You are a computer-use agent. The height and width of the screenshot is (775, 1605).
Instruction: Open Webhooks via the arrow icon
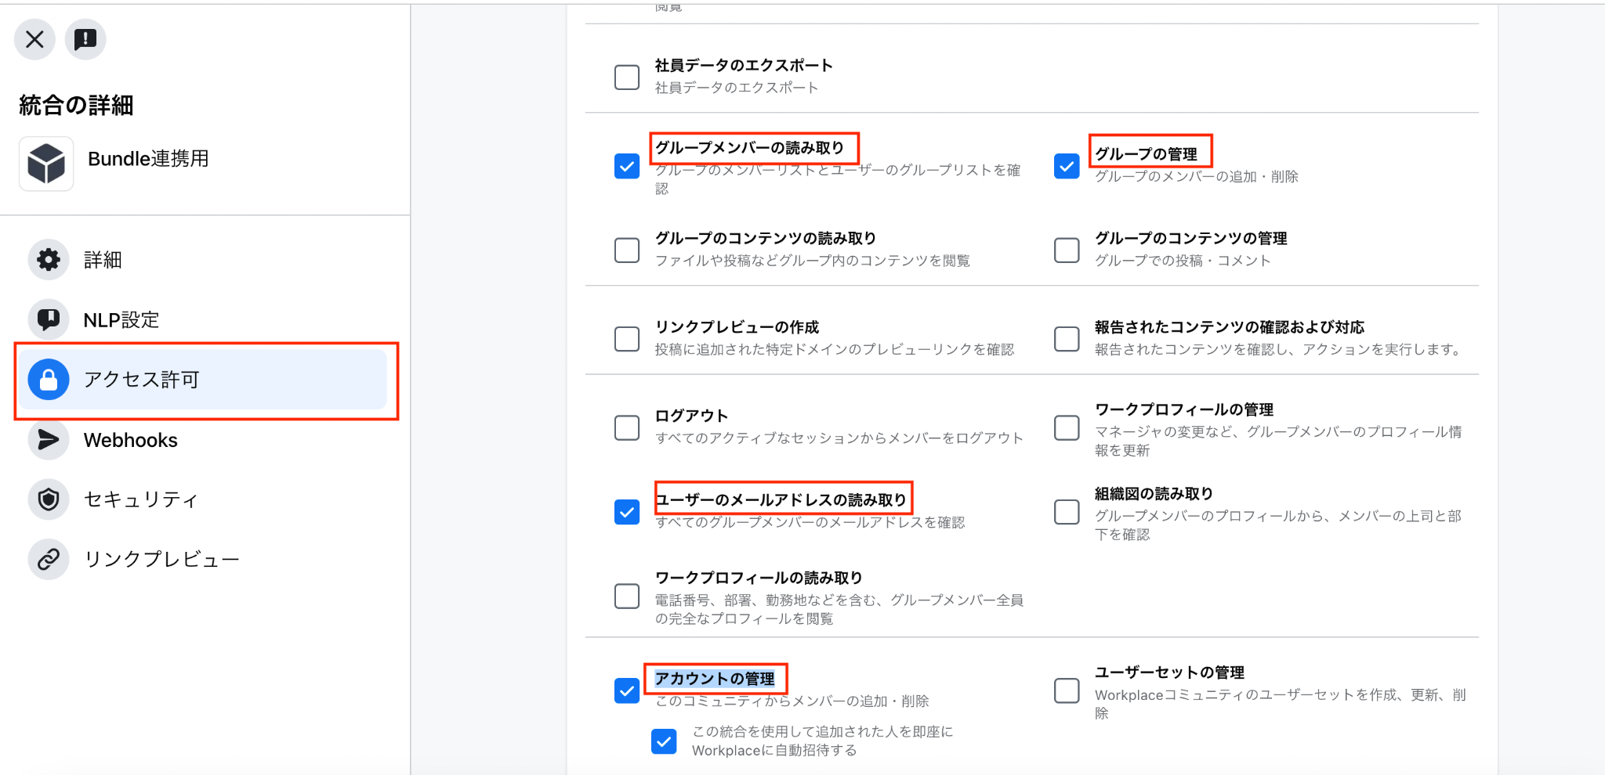(49, 440)
